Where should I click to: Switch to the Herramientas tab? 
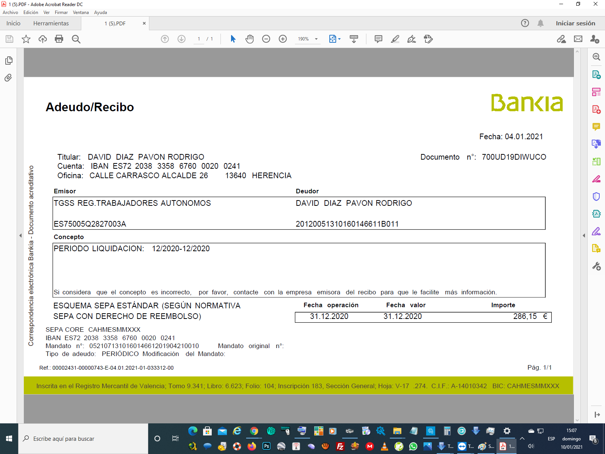51,23
